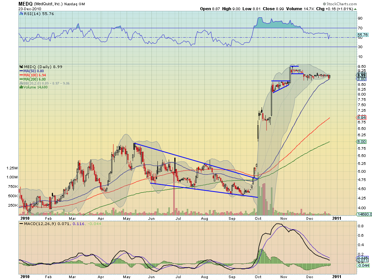The height and width of the screenshot is (280, 372).
Task: Click the 'MACD(12,26,9) 0.071' legend label
Action: [47, 224]
